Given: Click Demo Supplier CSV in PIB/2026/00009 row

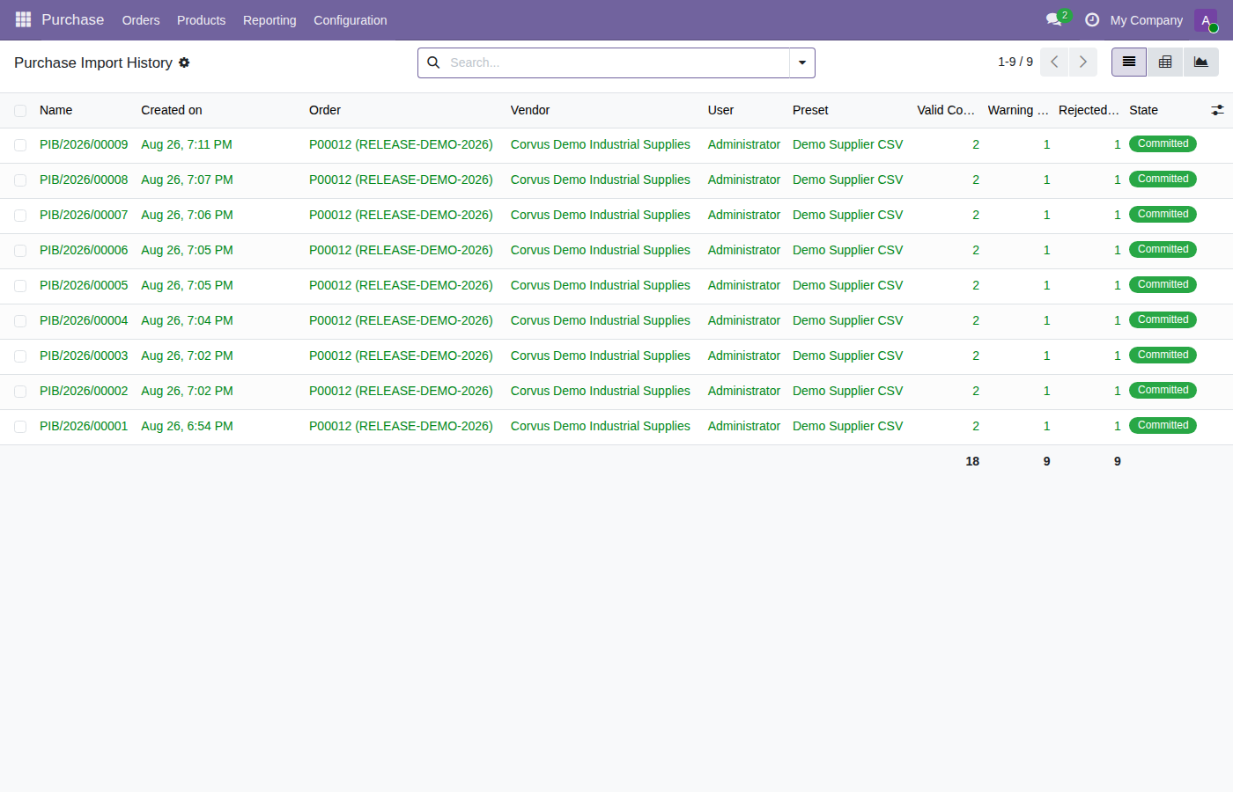Looking at the screenshot, I should pyautogui.click(x=847, y=144).
